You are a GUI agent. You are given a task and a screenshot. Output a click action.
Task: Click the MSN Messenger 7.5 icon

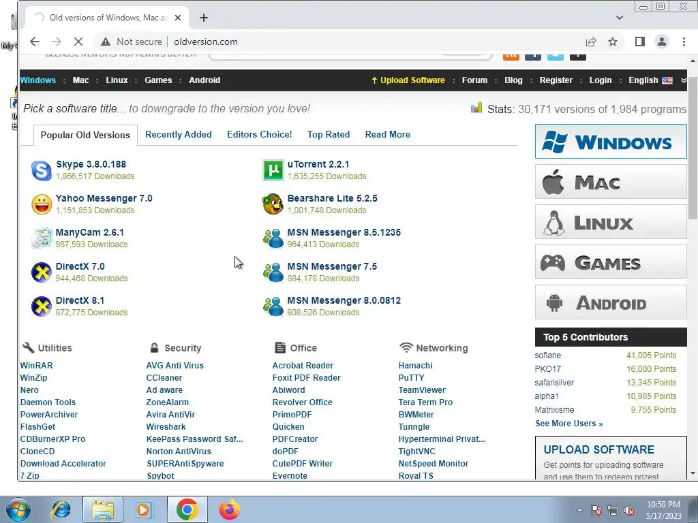coord(273,272)
